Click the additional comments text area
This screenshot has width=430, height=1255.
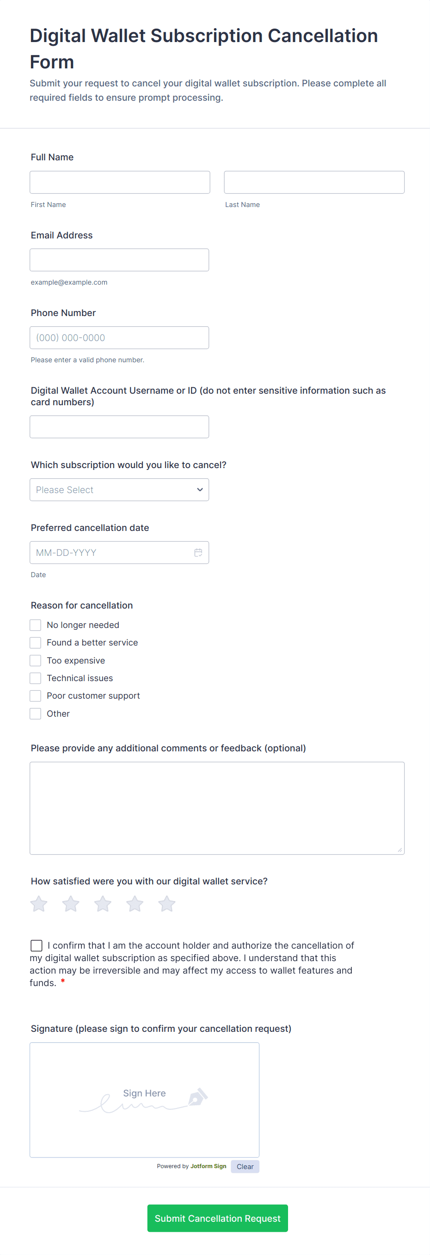pos(217,808)
